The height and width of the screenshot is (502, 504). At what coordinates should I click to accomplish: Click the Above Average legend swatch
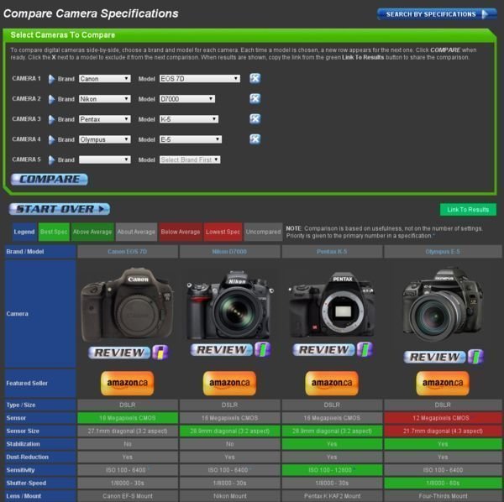(x=92, y=232)
